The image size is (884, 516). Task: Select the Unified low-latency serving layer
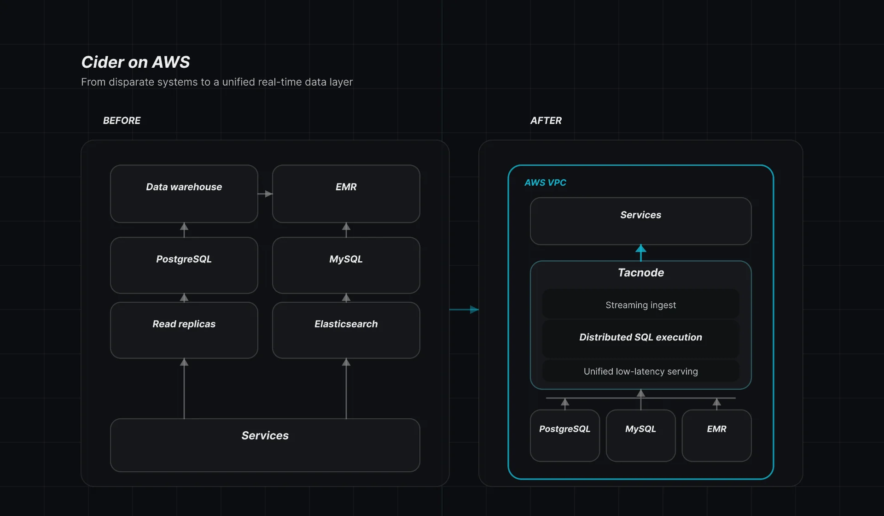[x=640, y=371]
